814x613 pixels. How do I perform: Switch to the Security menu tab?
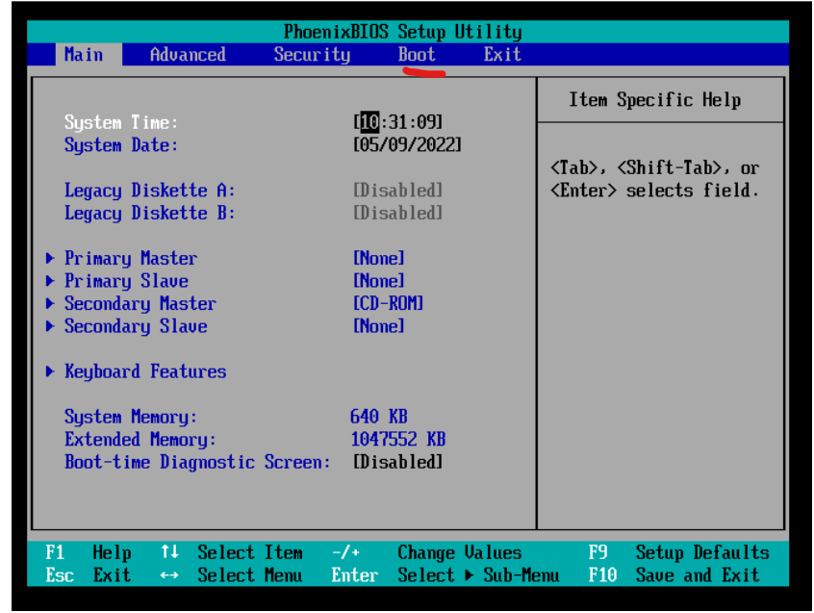click(312, 55)
